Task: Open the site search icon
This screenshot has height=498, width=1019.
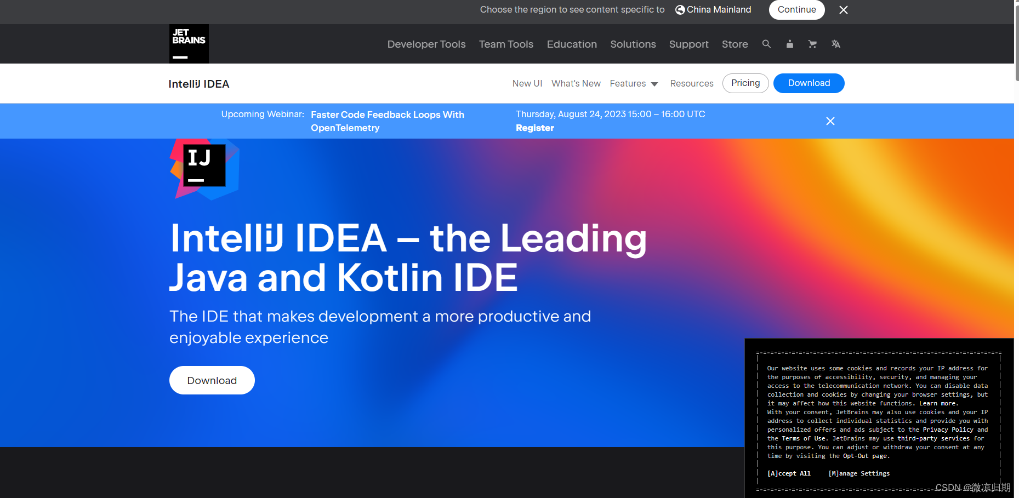Action: click(x=766, y=44)
